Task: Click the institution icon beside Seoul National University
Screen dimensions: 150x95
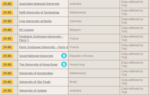Action: pos(64,56)
